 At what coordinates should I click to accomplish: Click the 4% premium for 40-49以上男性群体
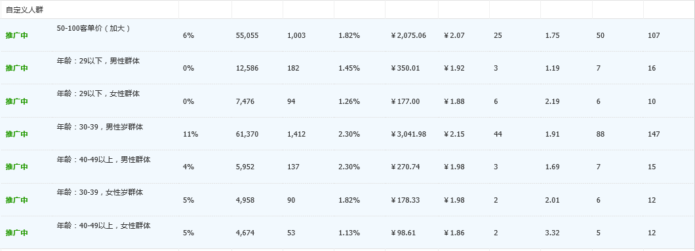(x=188, y=167)
